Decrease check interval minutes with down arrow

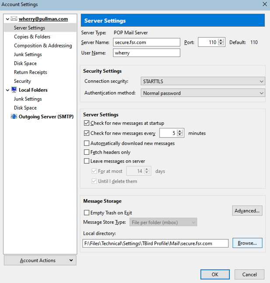(x=180, y=134)
